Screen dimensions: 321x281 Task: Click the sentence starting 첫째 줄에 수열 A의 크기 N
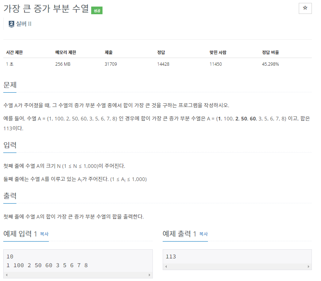tap(64, 166)
